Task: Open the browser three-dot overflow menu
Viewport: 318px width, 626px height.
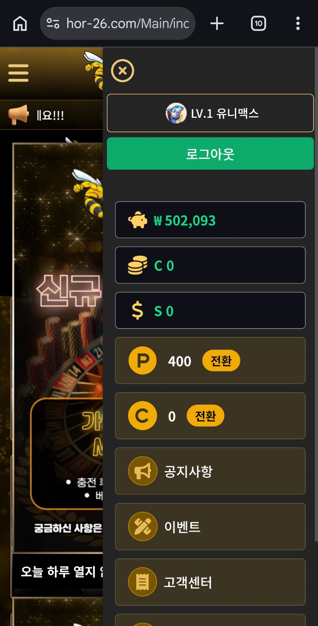Action: (x=298, y=23)
